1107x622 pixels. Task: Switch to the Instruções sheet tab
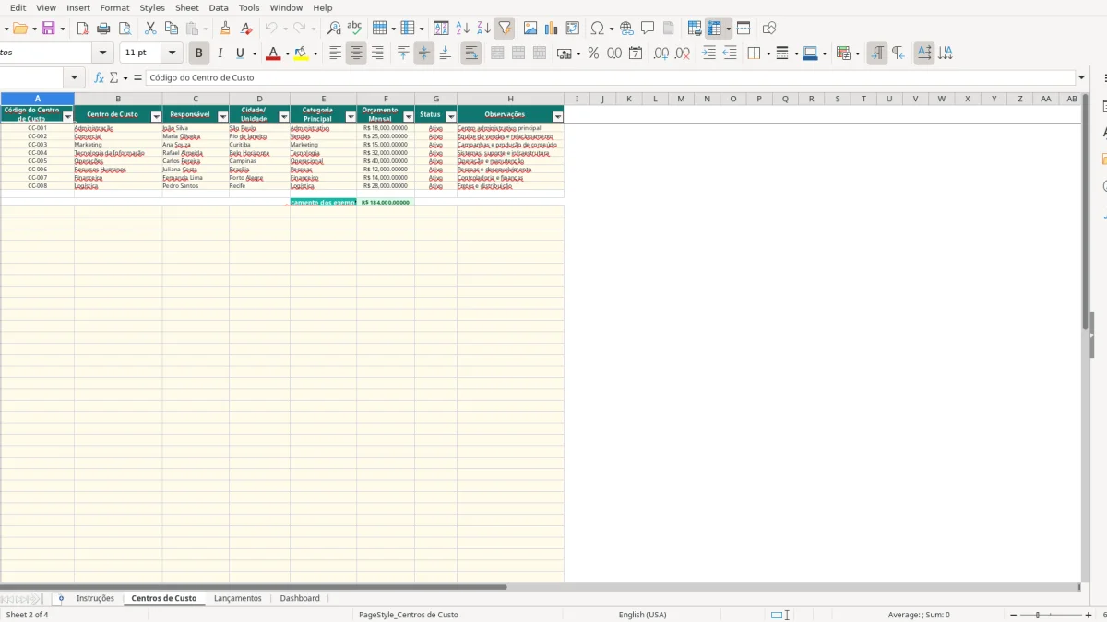(x=95, y=598)
